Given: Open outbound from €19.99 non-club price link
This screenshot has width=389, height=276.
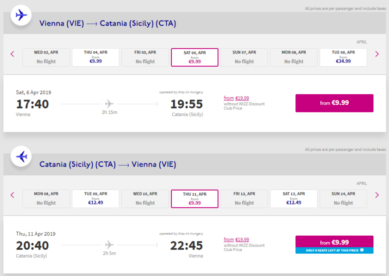Looking at the screenshot, I should pos(236,98).
